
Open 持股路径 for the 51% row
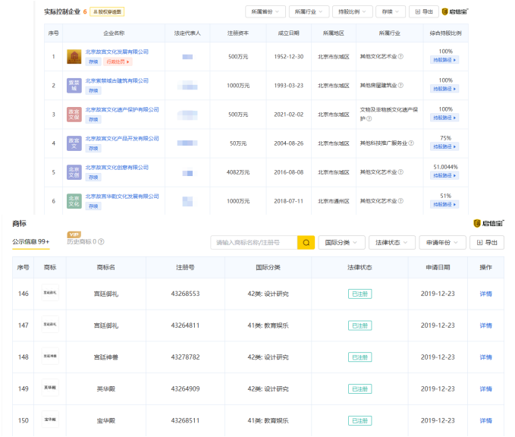(x=444, y=204)
